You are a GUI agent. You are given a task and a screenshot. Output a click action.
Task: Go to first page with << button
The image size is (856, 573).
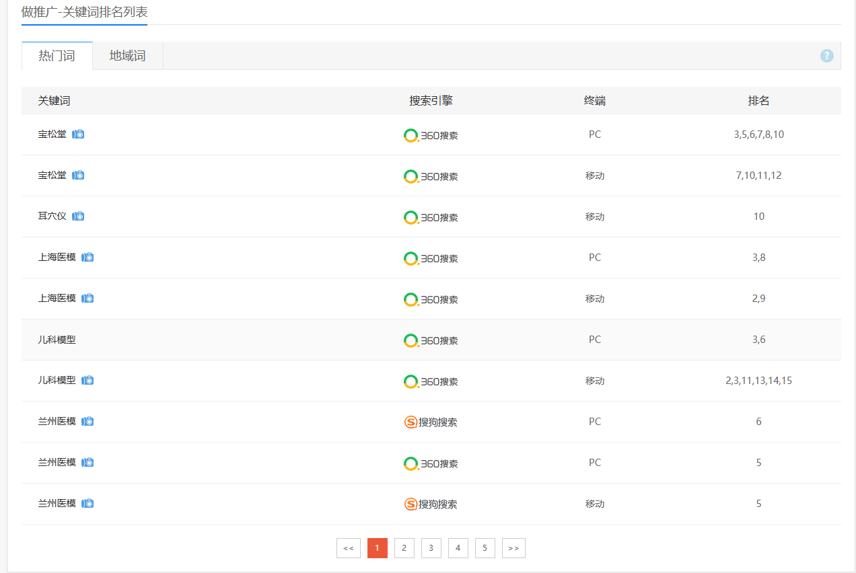349,548
